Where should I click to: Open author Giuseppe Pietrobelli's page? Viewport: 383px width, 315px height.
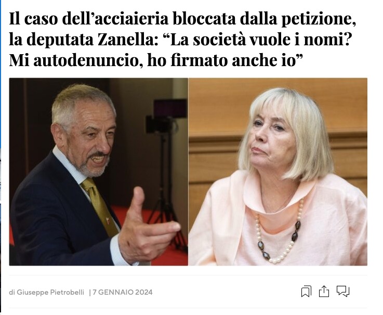[x=50, y=292]
